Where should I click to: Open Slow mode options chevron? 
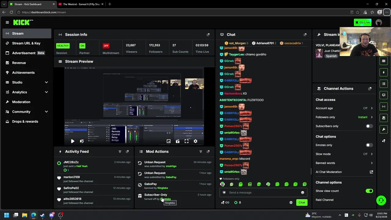point(372,154)
